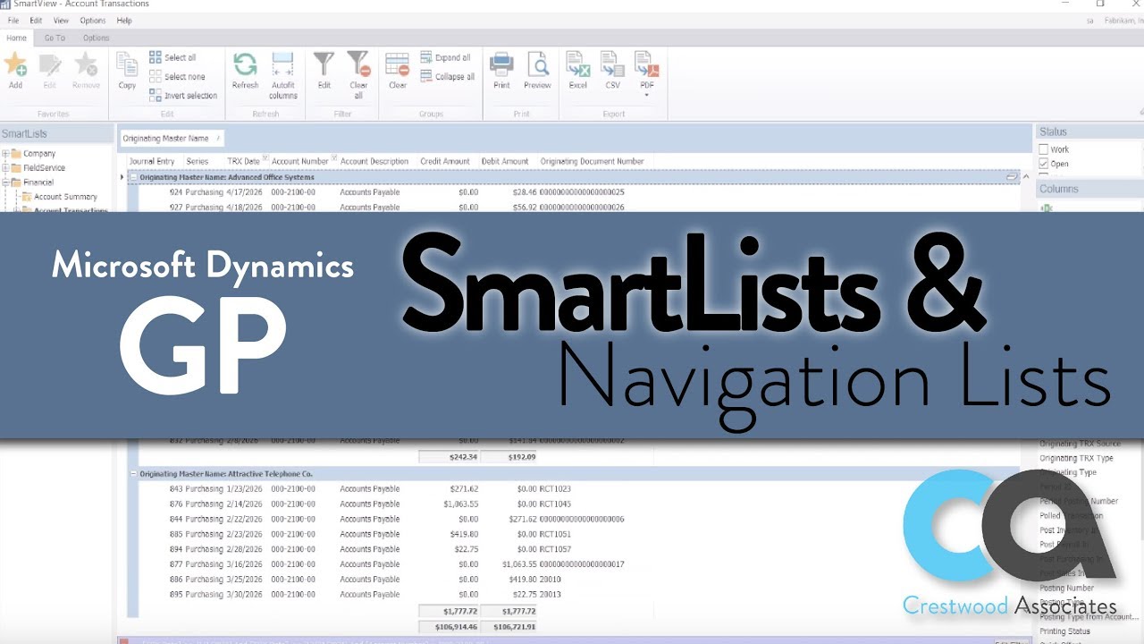The height and width of the screenshot is (644, 1144).
Task: Sort by Credit Amount column header
Action: (445, 162)
